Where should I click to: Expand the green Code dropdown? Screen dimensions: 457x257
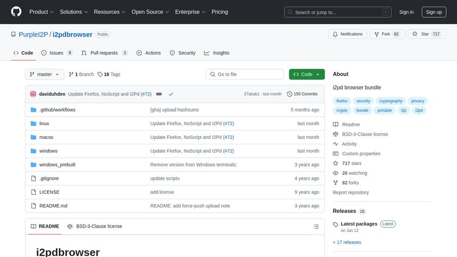(x=307, y=75)
